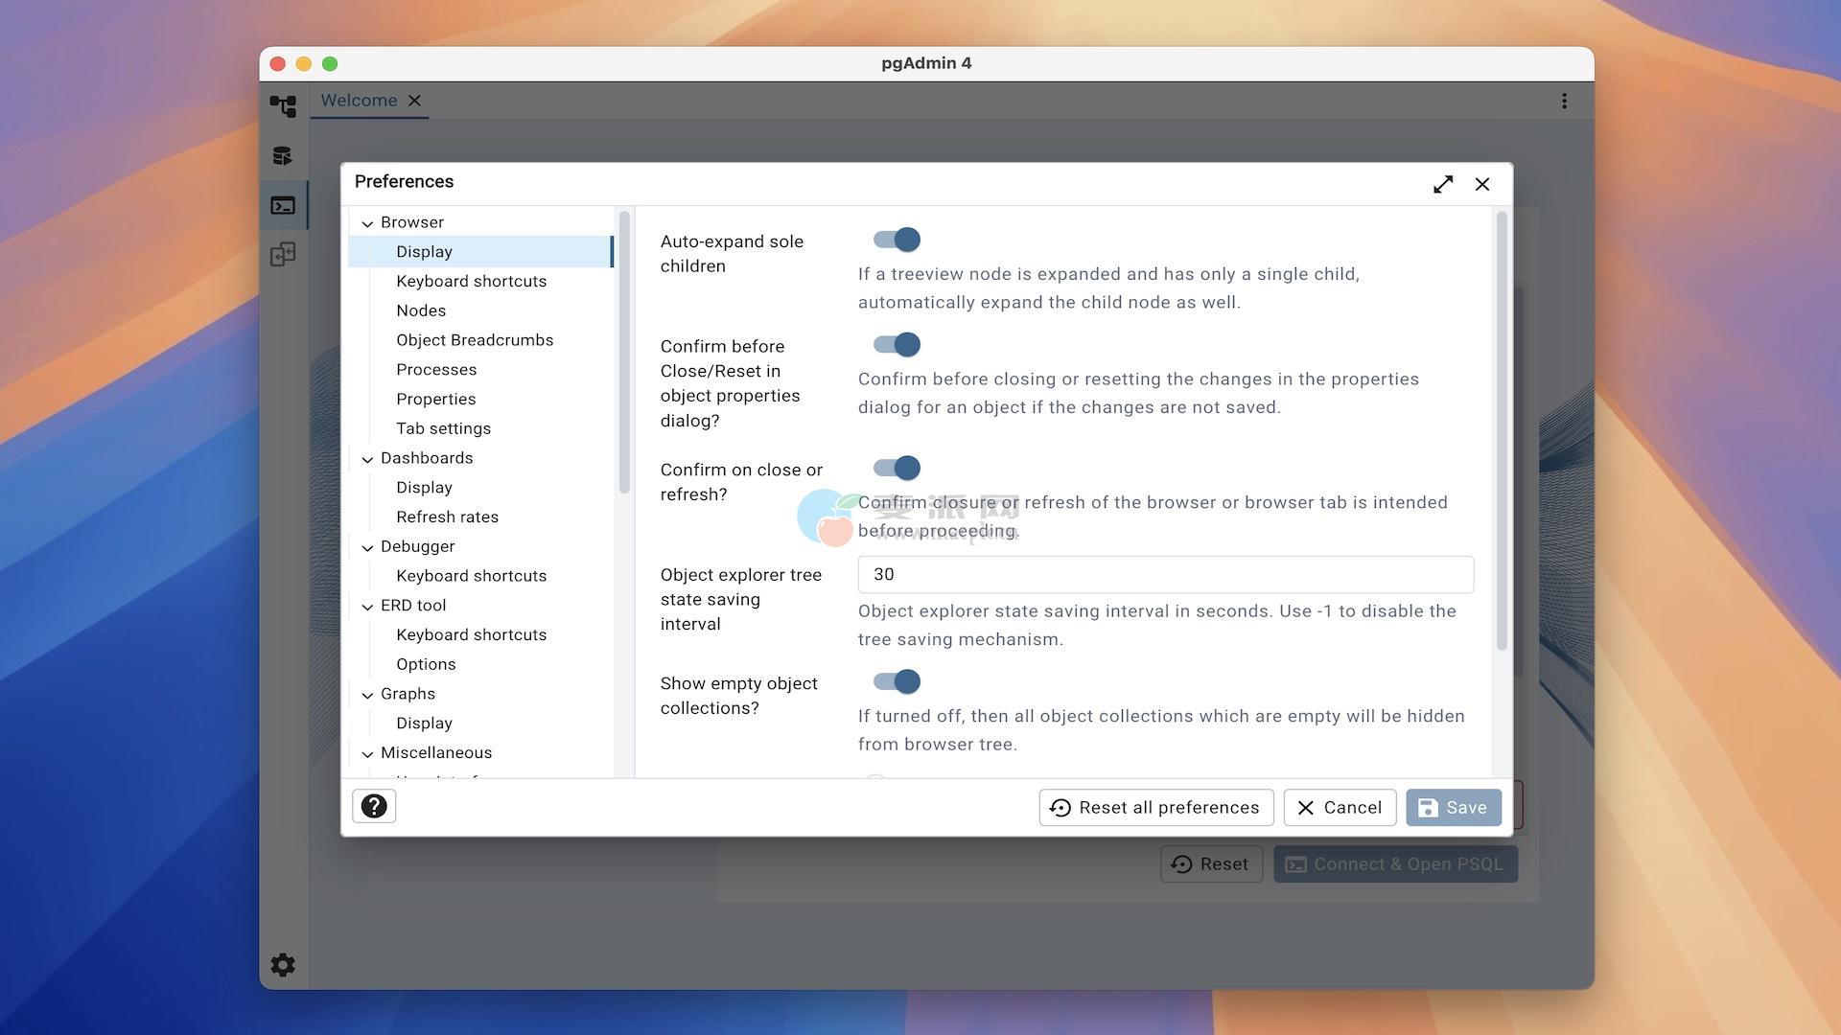Screen dimensions: 1841x1035
Task: Toggle Confirm before Close/Reset switch
Action: 897,344
